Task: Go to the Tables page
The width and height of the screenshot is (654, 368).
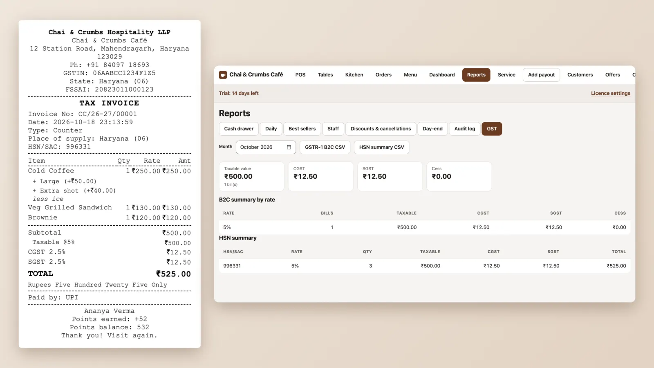Action: point(325,75)
